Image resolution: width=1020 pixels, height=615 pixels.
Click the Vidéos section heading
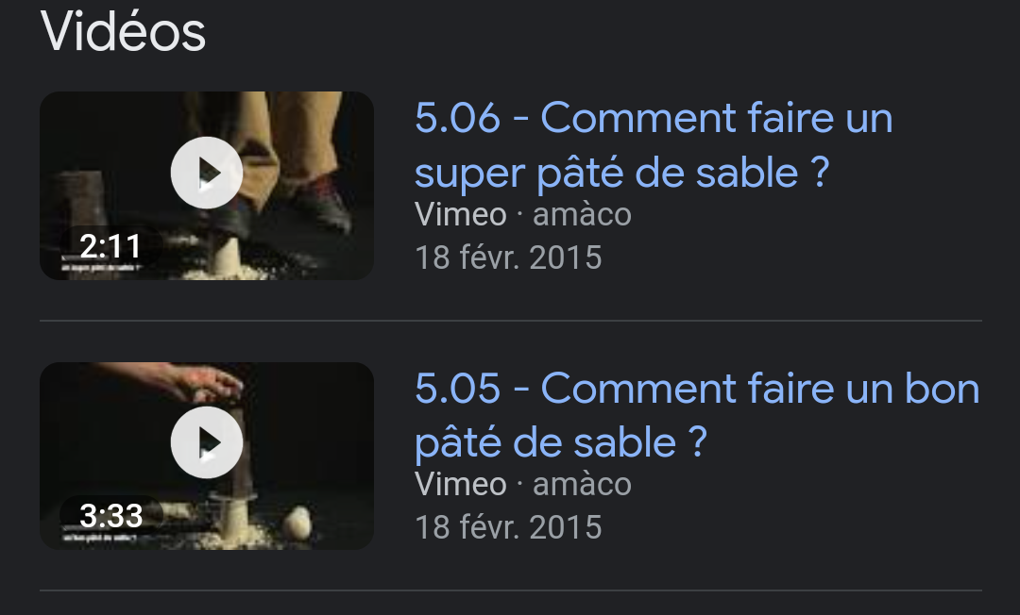(123, 32)
